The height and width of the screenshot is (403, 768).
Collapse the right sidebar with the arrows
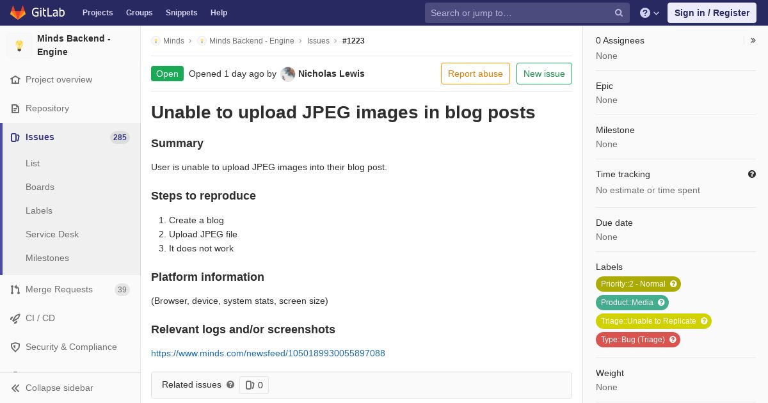pos(753,40)
